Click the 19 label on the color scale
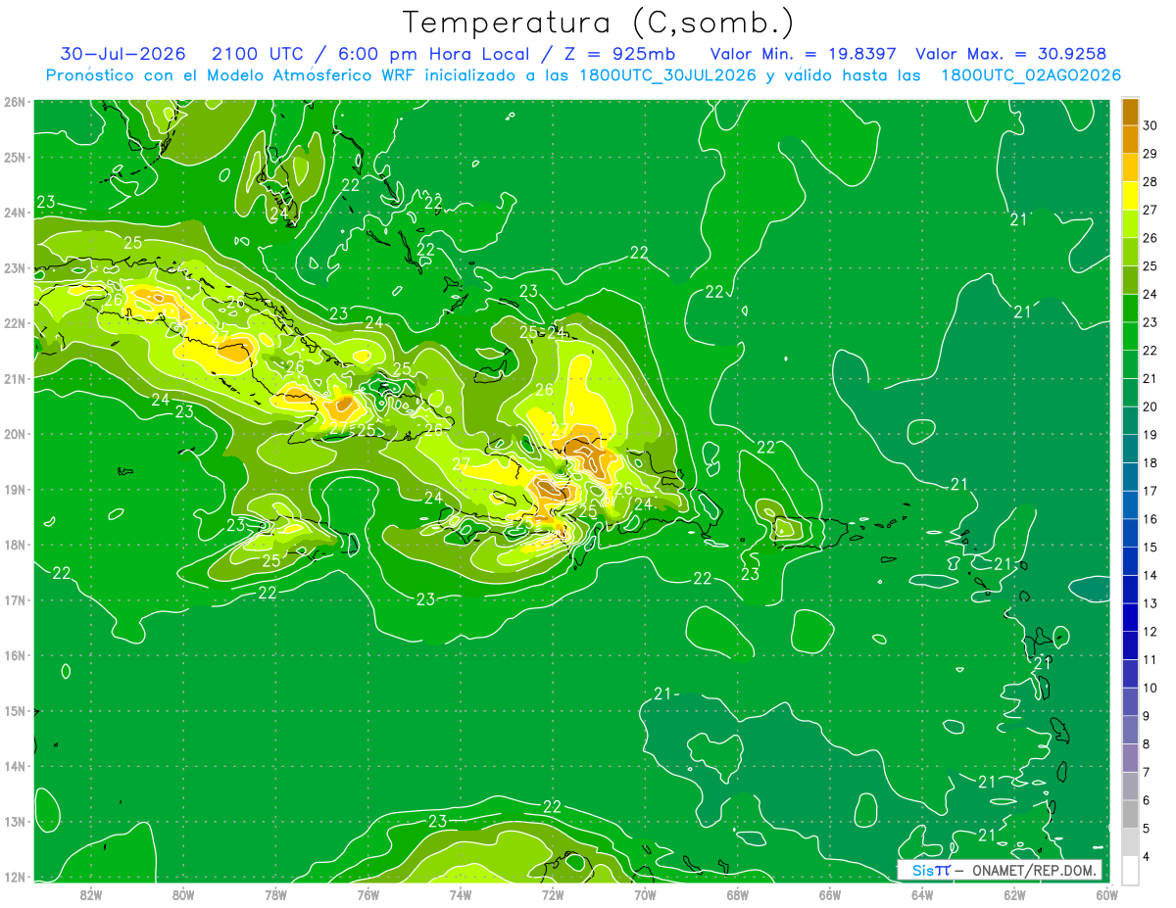The height and width of the screenshot is (908, 1176). pyautogui.click(x=1150, y=435)
